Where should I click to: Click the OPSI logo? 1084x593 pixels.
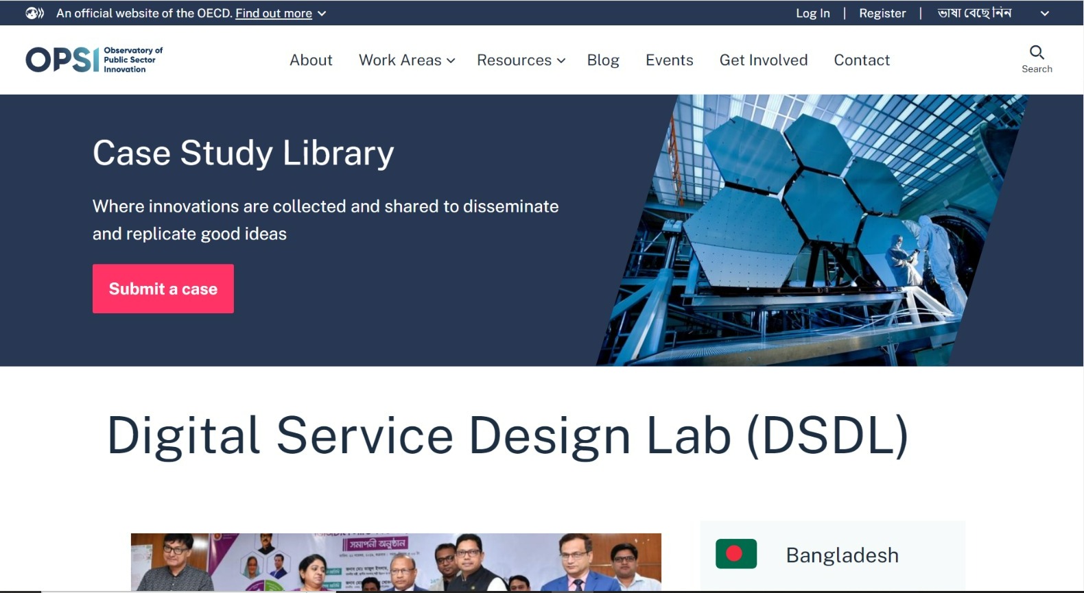94,60
